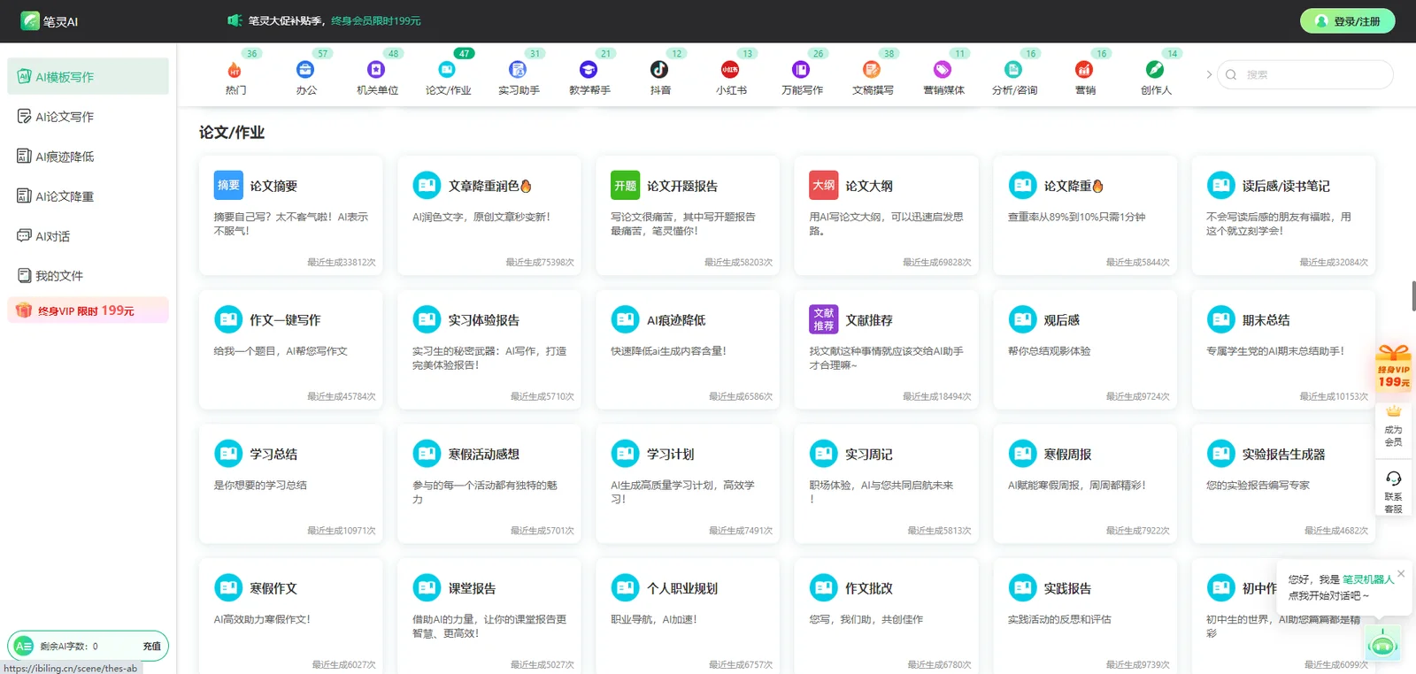Open the 作文一键写作 template
The image size is (1416, 674).
[291, 349]
